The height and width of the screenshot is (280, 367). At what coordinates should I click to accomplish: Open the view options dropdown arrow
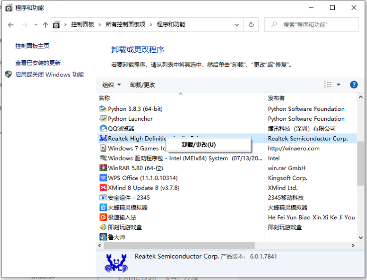(339, 85)
